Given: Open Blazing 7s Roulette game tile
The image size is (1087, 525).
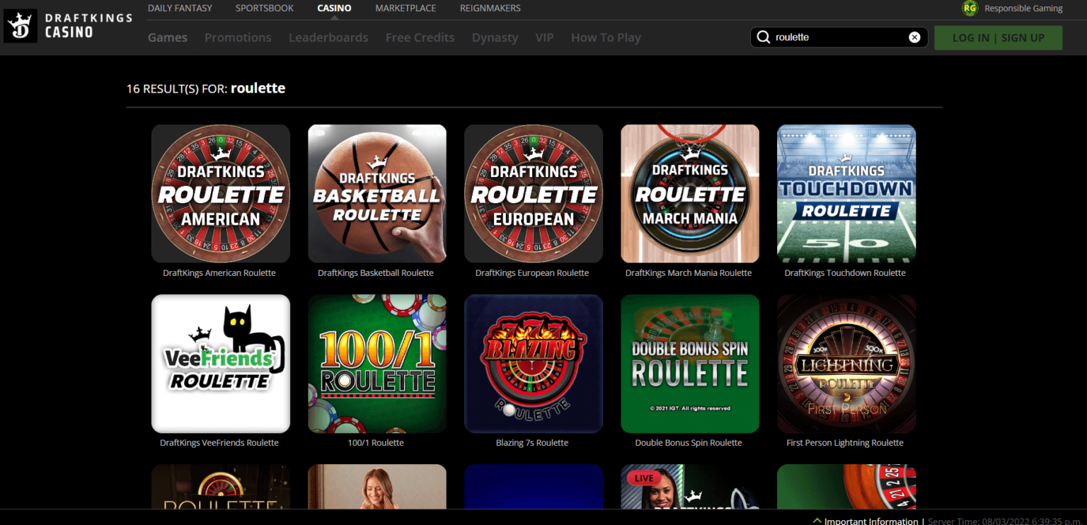Looking at the screenshot, I should [534, 364].
